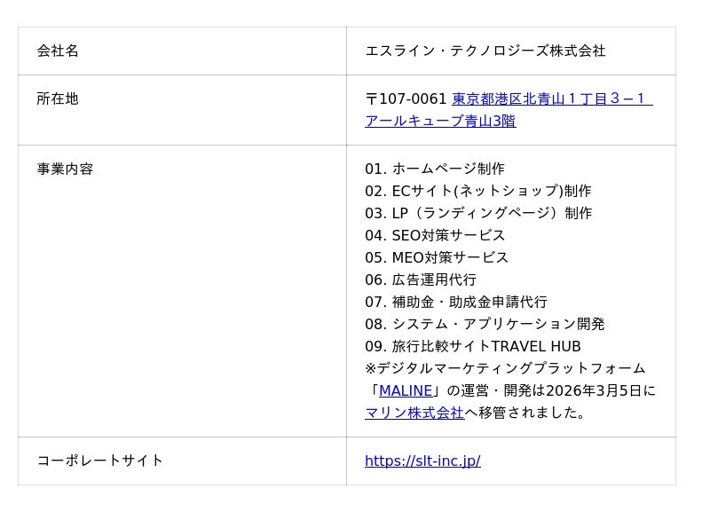
Task: Follow the マリン株式会社 link
Action: coord(414,413)
